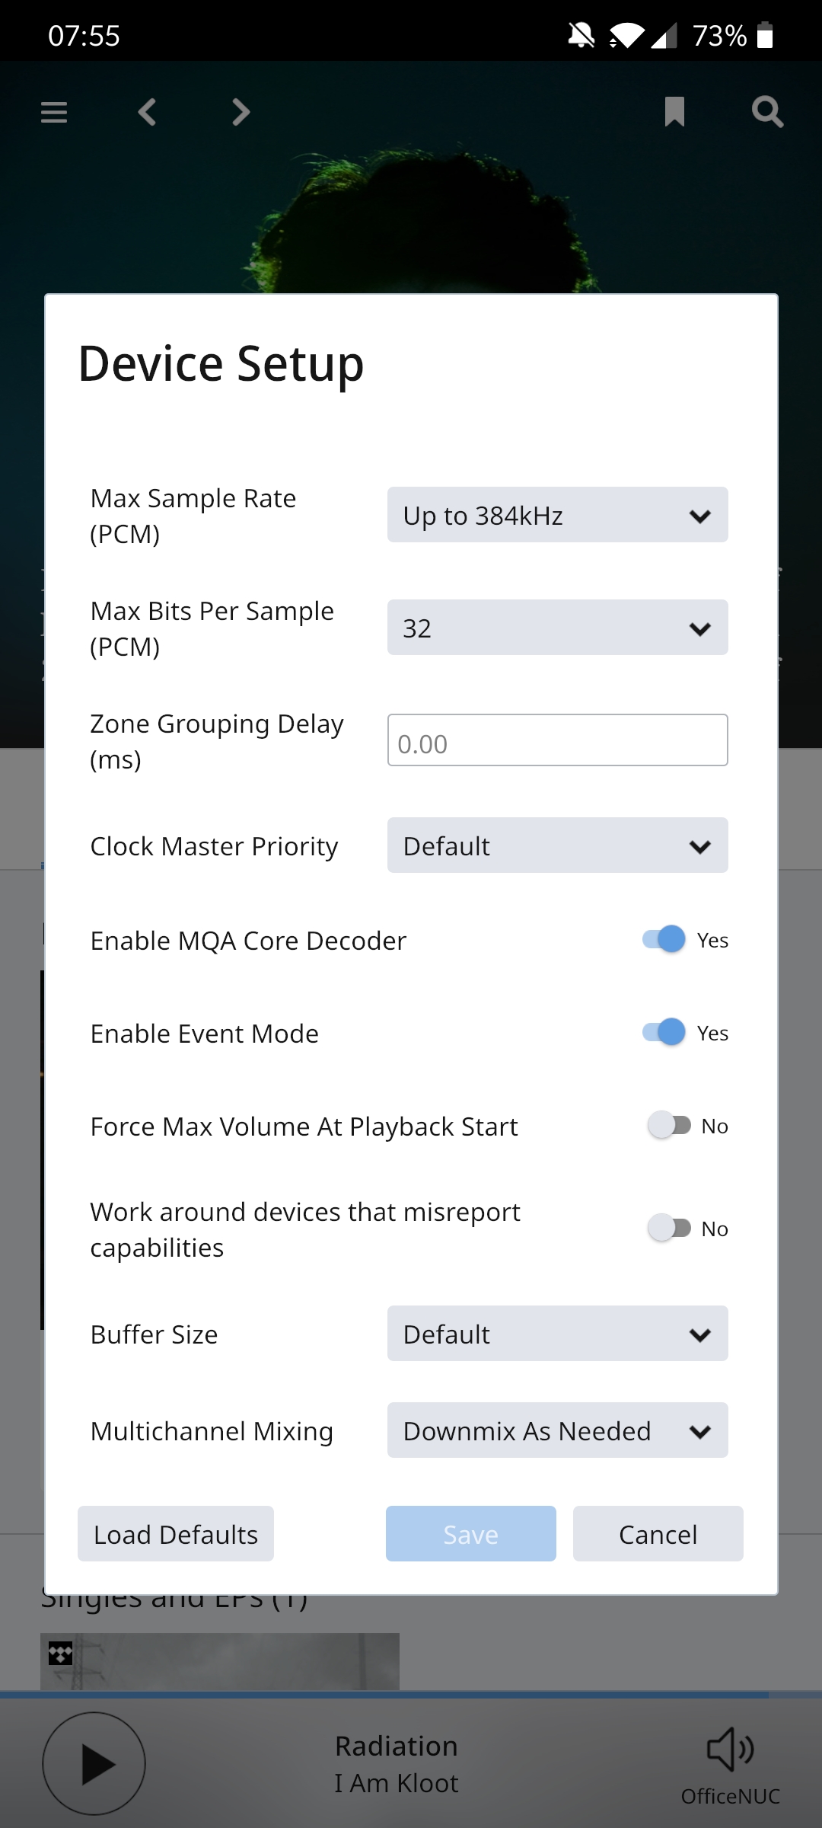Open the hamburger navigation menu

[x=54, y=112]
